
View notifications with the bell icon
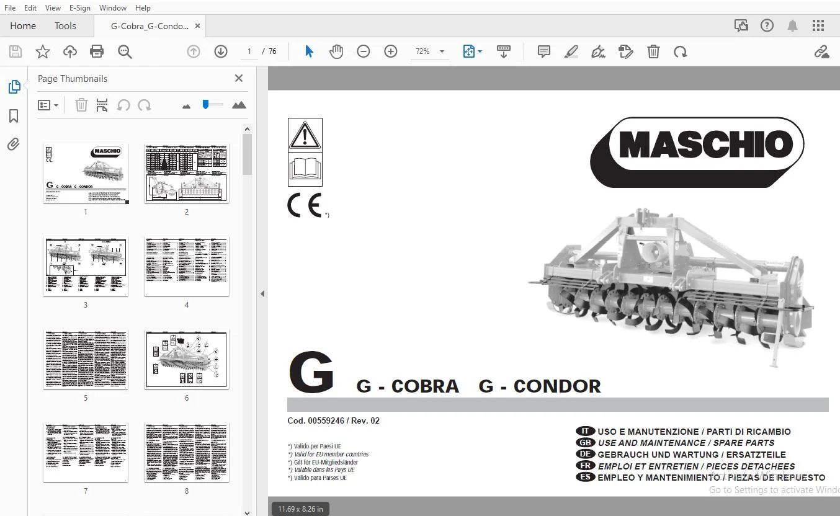793,26
